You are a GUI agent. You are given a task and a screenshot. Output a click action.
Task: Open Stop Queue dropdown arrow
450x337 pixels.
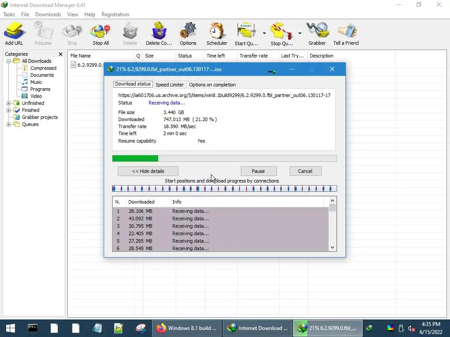point(300,33)
